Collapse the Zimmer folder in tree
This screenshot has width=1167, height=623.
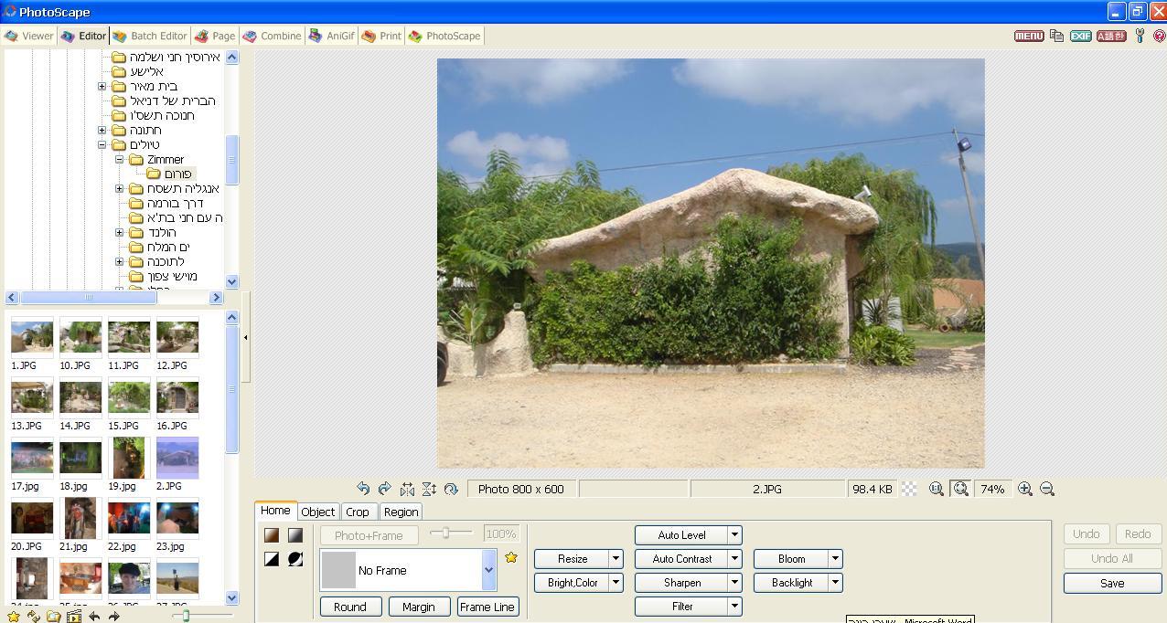coord(120,159)
